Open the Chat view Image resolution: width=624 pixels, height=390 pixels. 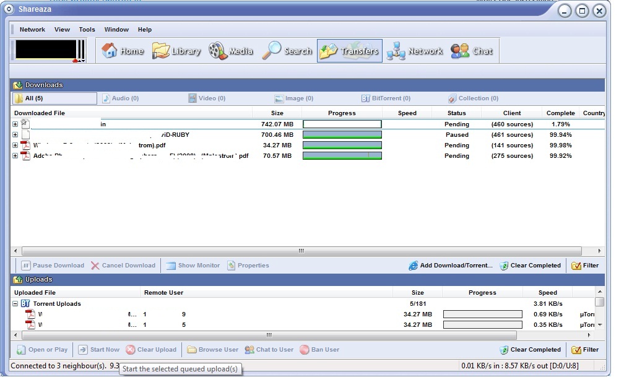472,51
